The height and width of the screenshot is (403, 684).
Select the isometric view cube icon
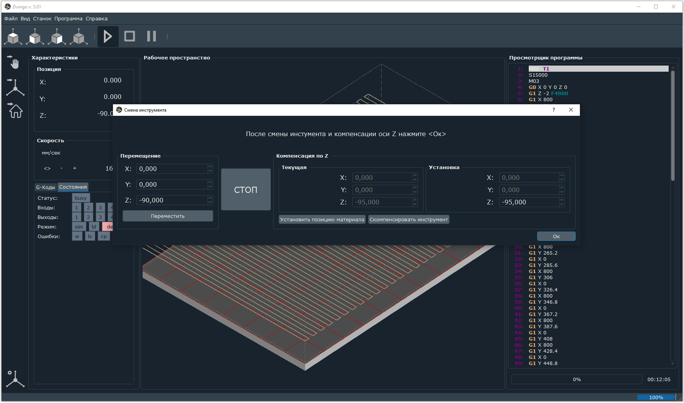pos(79,37)
